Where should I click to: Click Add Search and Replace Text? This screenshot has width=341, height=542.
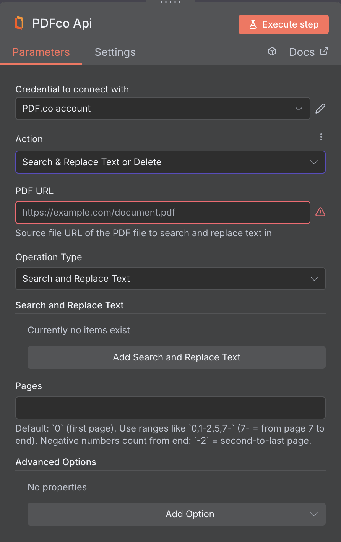click(x=176, y=357)
